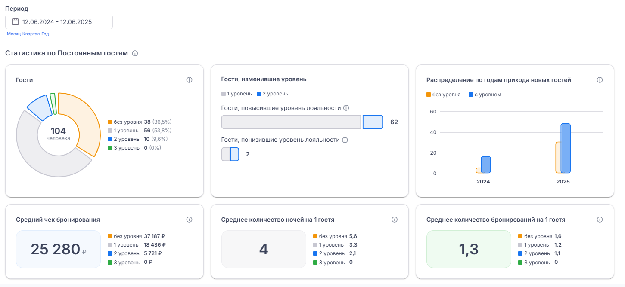Viewport: 625px width, 287px height.
Task: Open the period date range field
Action: (59, 22)
